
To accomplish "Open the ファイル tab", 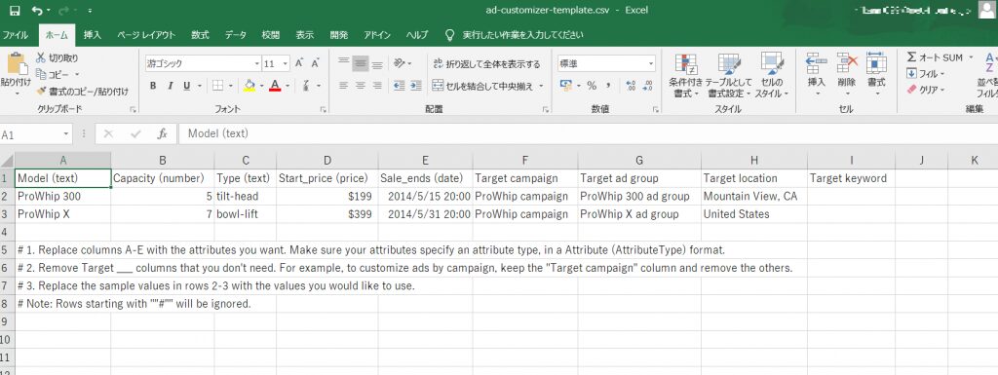I will click(x=16, y=35).
